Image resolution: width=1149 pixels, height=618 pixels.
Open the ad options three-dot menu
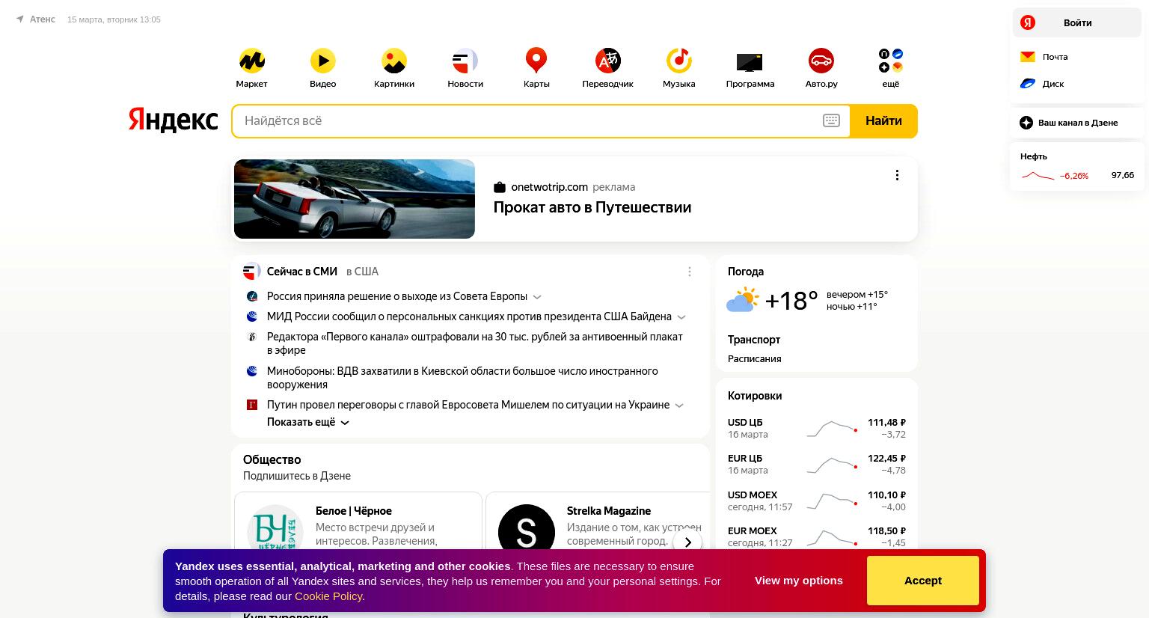[897, 175]
